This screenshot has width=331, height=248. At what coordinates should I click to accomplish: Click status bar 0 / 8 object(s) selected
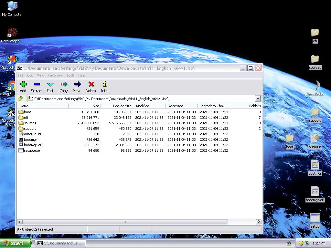(x=35, y=229)
